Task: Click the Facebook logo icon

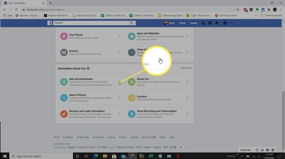Action: pos(50,23)
